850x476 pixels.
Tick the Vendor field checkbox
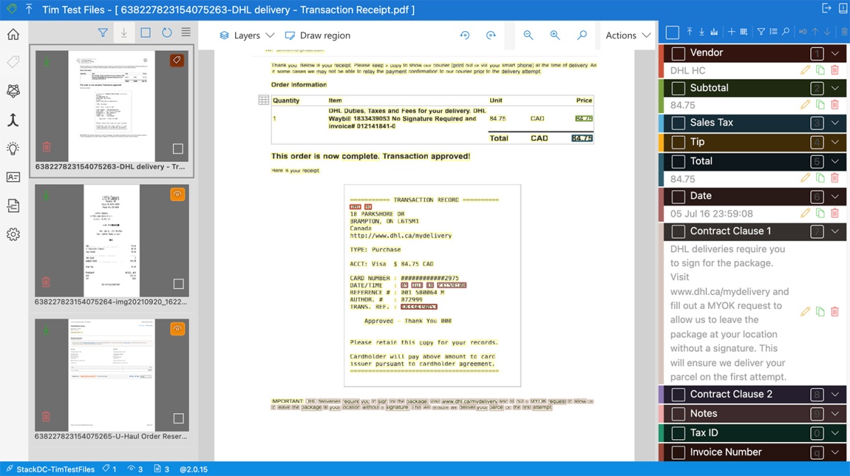(679, 53)
